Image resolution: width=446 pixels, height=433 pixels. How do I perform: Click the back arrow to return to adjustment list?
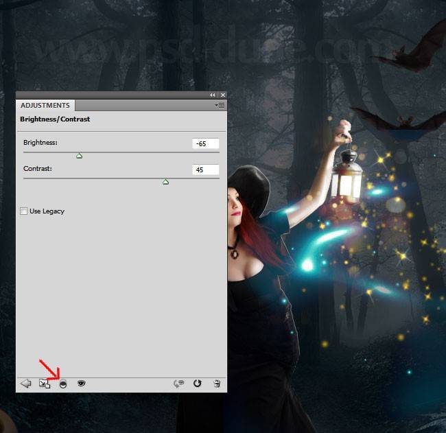26,384
